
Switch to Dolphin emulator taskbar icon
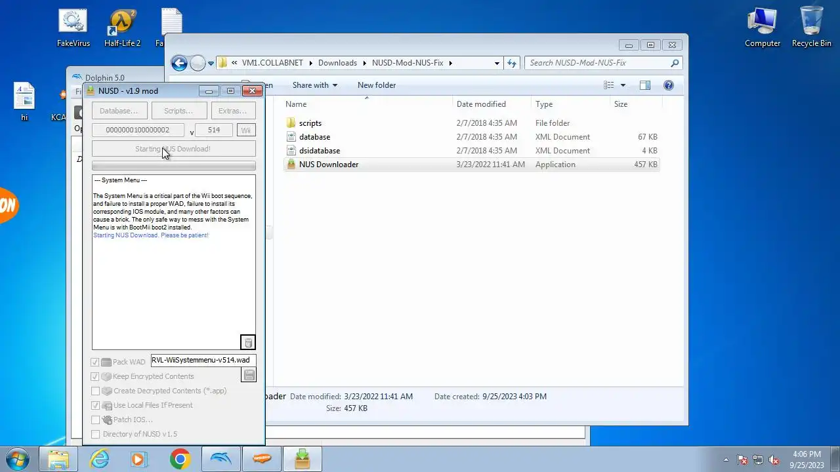[x=221, y=459]
